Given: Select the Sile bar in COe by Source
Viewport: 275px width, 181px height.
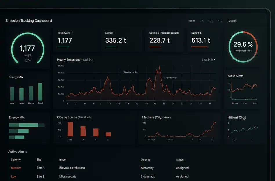Looking at the screenshot, I should pyautogui.click(x=70, y=129).
